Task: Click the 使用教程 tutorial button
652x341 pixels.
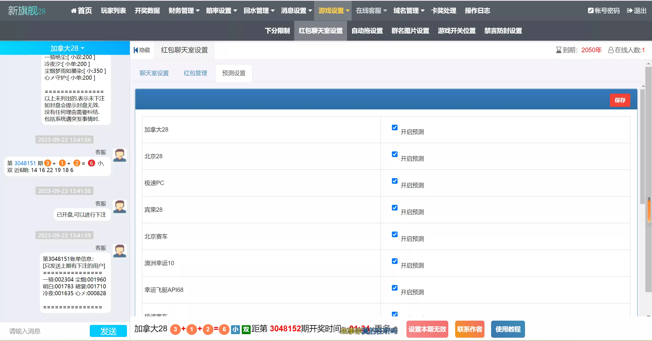Action: pos(507,329)
